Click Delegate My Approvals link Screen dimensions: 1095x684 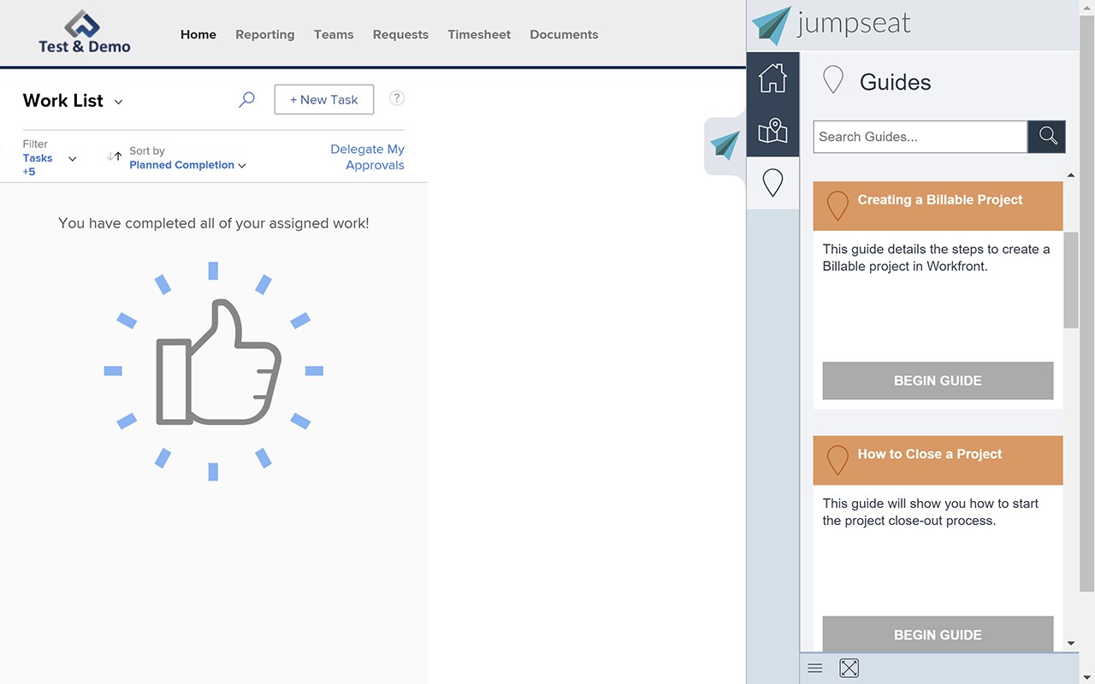tap(367, 157)
